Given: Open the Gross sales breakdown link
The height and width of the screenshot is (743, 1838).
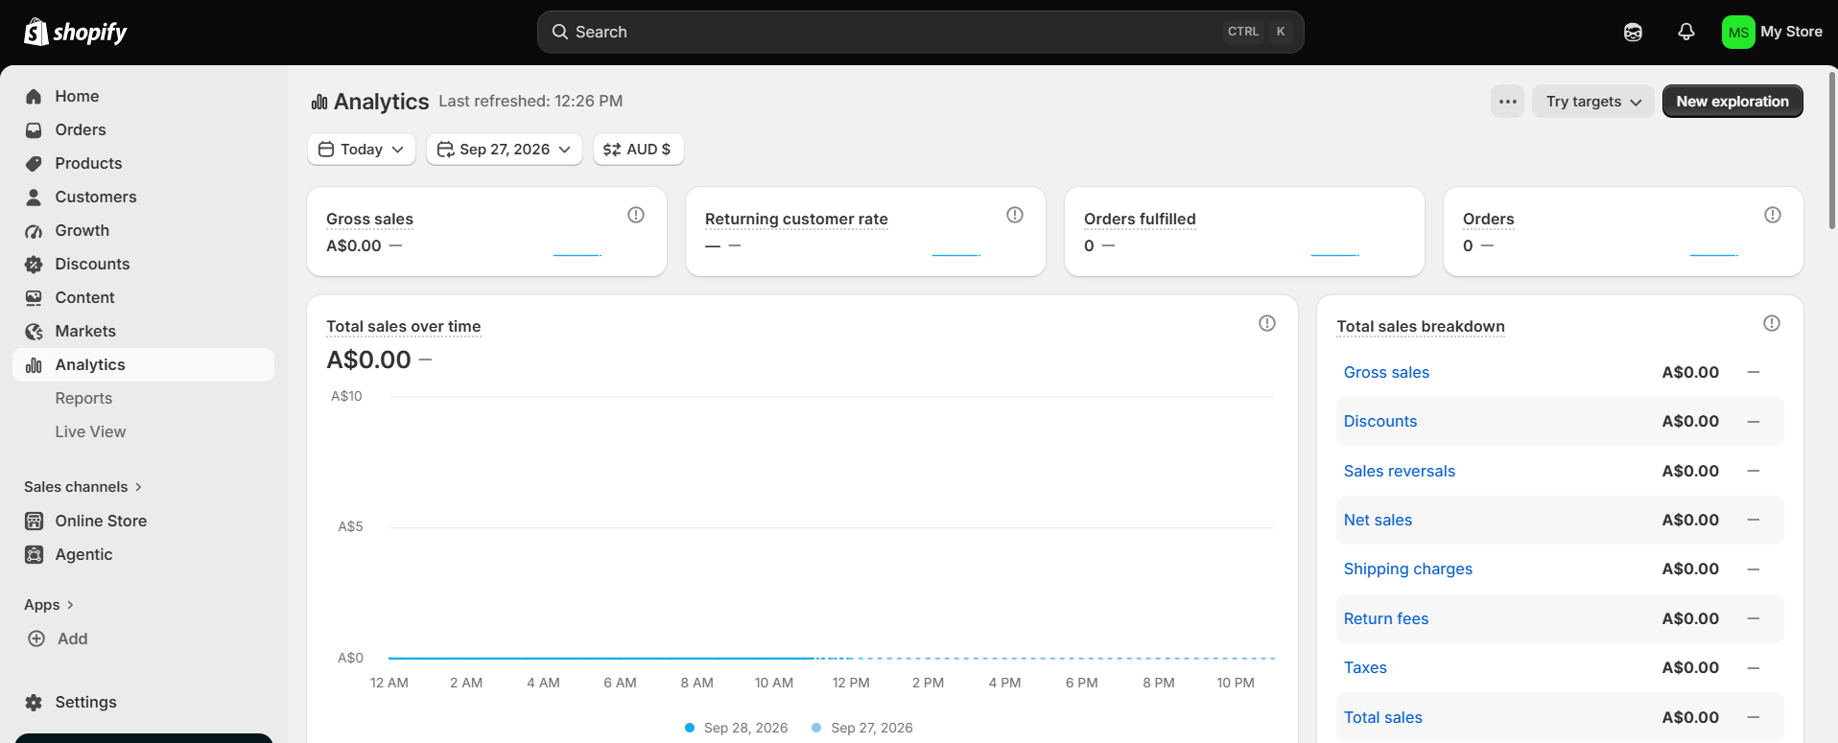Looking at the screenshot, I should (1386, 372).
